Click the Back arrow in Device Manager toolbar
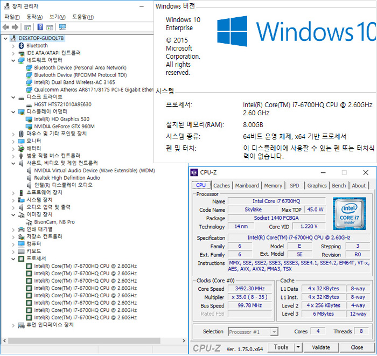The height and width of the screenshot is (356, 377). click(x=6, y=27)
